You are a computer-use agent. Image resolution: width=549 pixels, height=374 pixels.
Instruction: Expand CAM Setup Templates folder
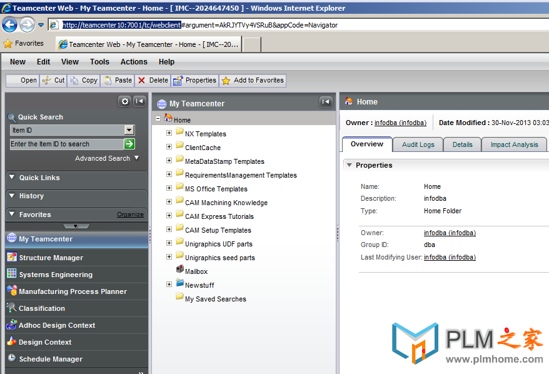tap(169, 229)
